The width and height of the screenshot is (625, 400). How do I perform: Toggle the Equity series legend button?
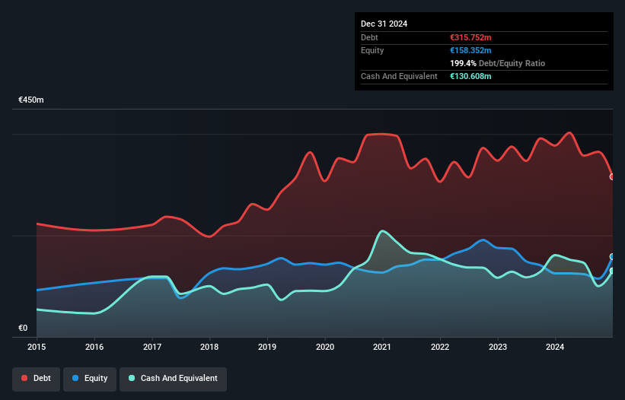click(90, 379)
